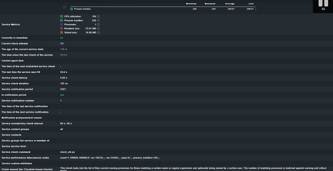The image size is (333, 171).
Task: Click the Average column header in legend
Action: [x=231, y=4]
